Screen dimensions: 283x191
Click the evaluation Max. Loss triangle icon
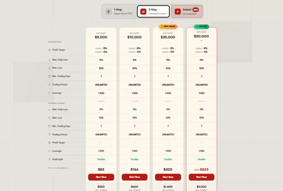click(x=49, y=68)
